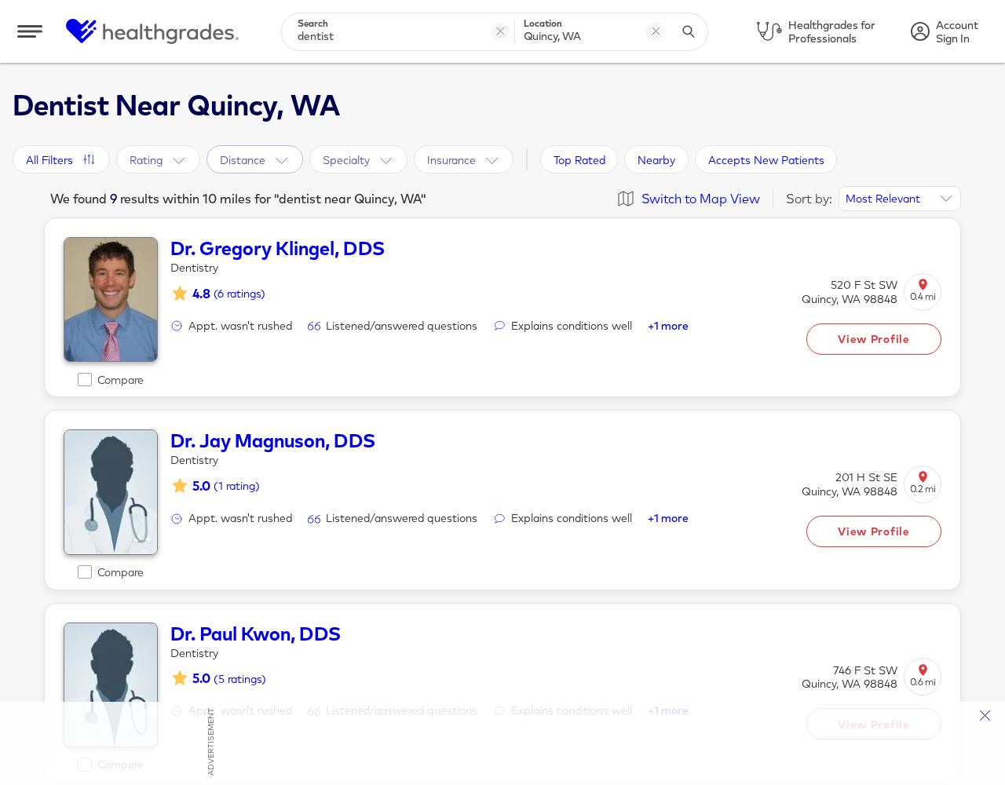
Task: Check Compare for Dr. Jay Magnuson
Action: coord(85,572)
